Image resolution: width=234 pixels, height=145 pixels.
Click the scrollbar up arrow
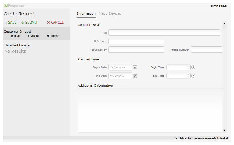(x=224, y=23)
